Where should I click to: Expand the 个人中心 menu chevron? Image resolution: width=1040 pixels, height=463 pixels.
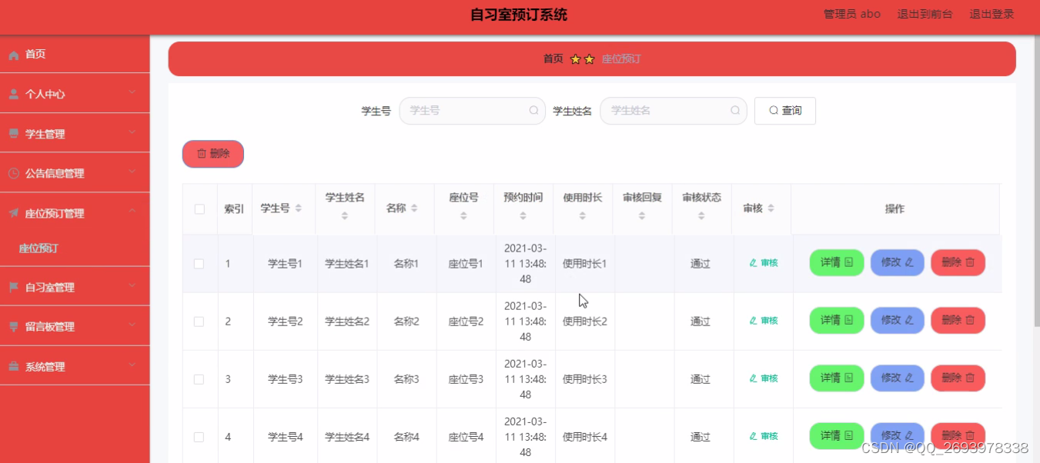pyautogui.click(x=132, y=93)
